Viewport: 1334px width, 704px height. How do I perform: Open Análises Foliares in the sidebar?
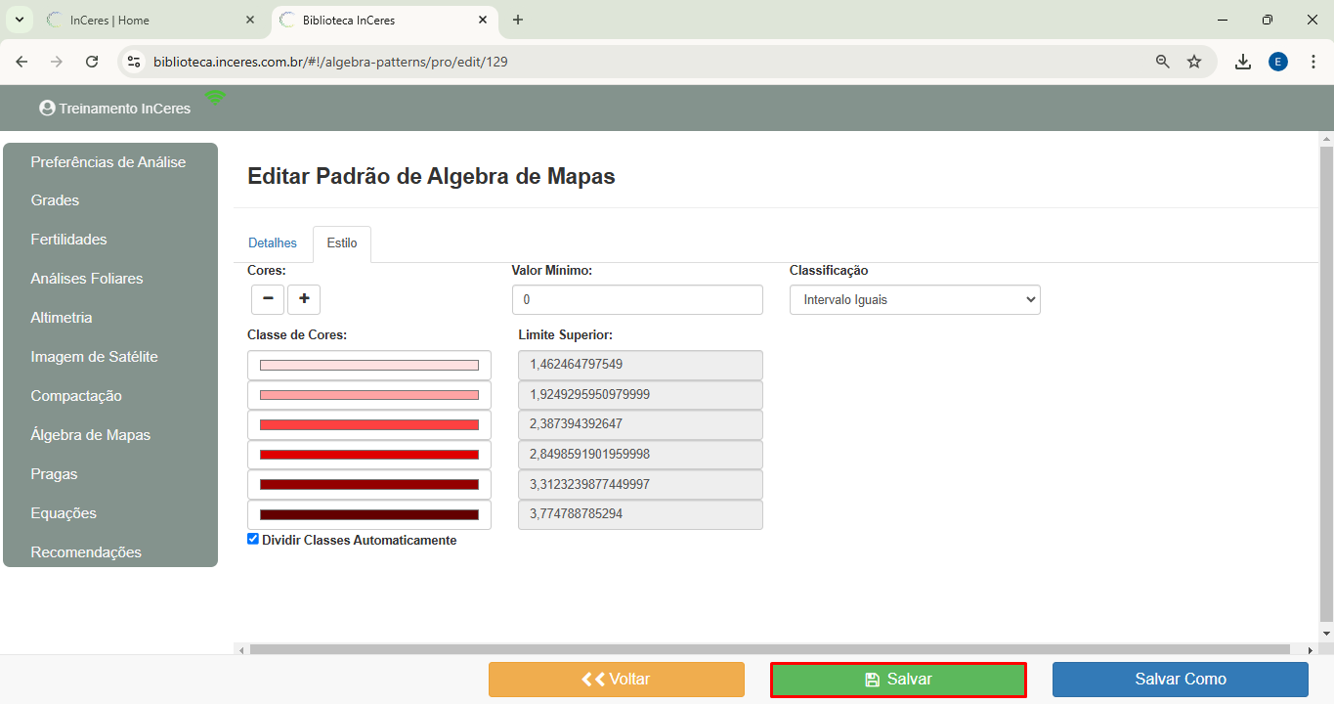[x=87, y=279]
